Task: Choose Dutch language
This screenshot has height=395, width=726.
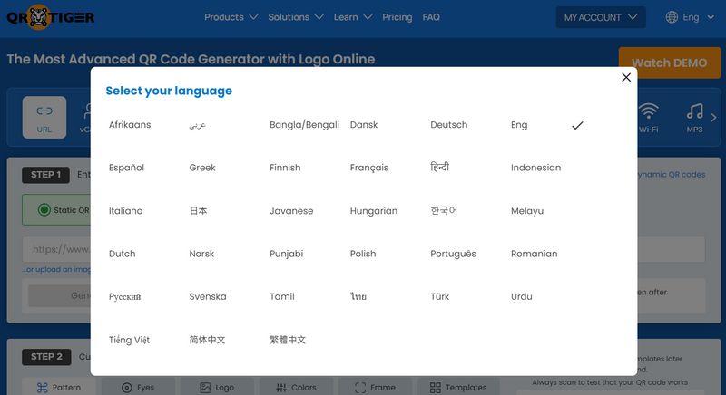Action: tap(122, 254)
